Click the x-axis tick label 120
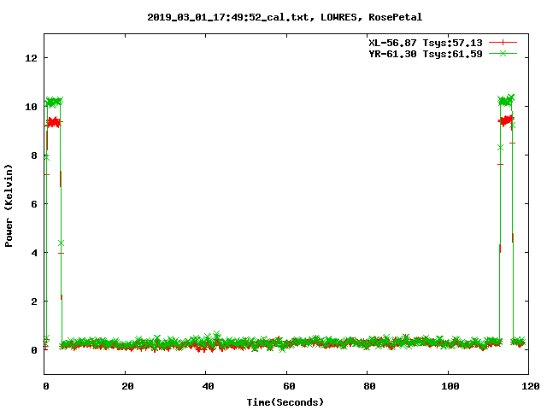This screenshot has width=547, height=410. click(x=531, y=386)
